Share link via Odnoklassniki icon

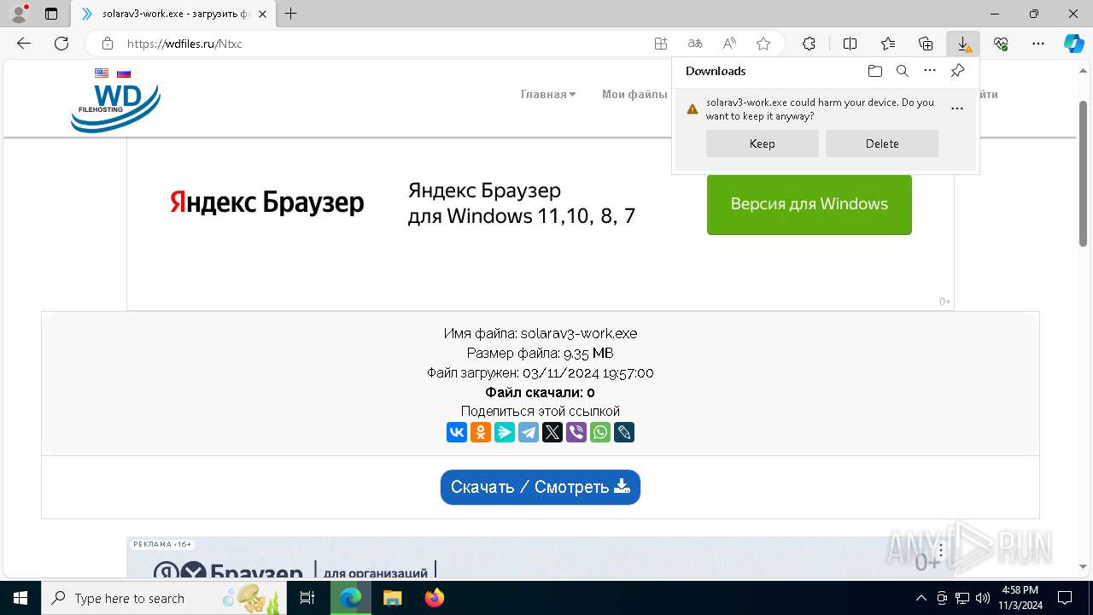click(481, 432)
